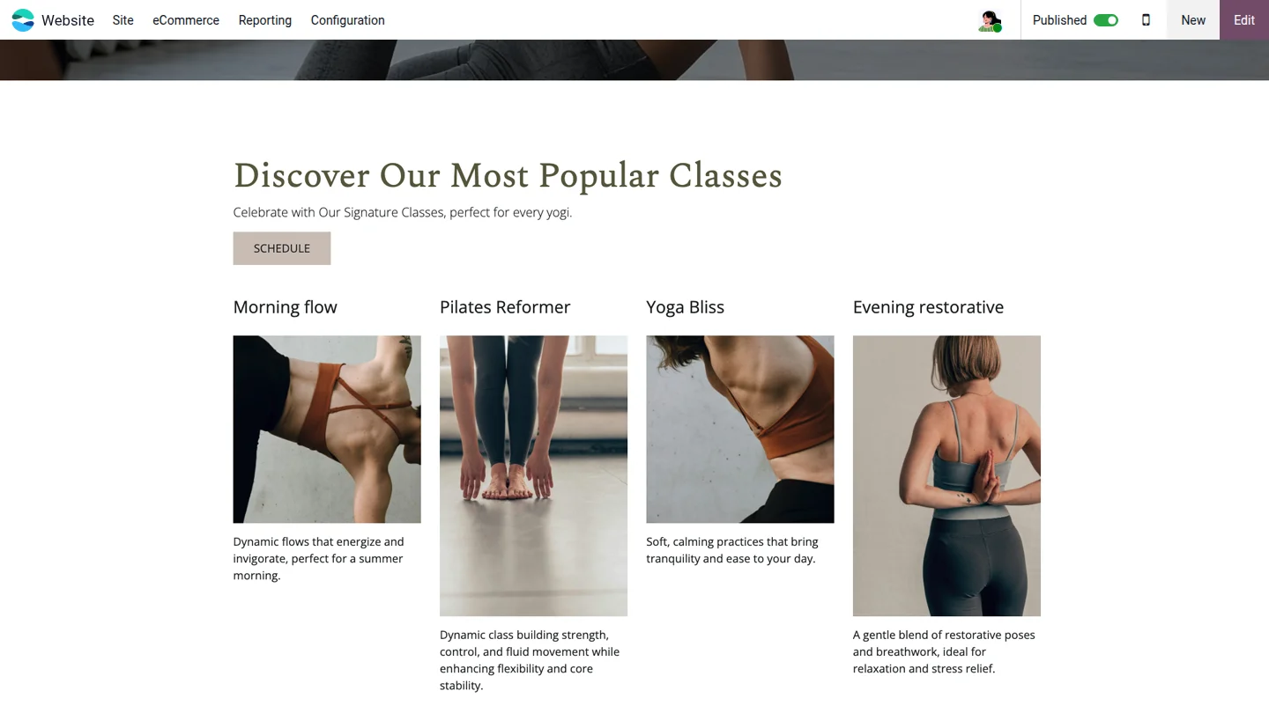Switch to mobile preview icon
Screen dimensions: 1269x713
[x=1146, y=20]
